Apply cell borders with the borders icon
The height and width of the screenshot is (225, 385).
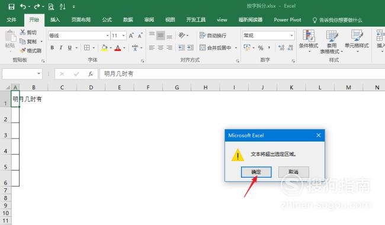coord(87,47)
